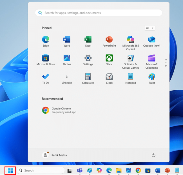183x175 pixels.
Task: Show all apps with the All button
Action: (x=150, y=28)
